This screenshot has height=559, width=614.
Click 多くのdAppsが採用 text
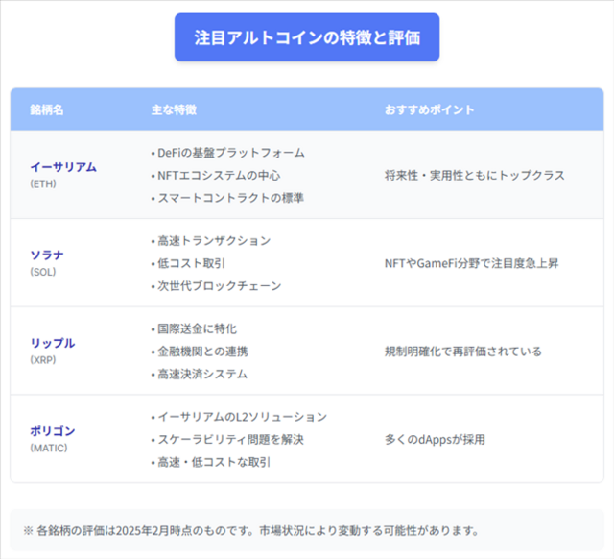(x=435, y=440)
